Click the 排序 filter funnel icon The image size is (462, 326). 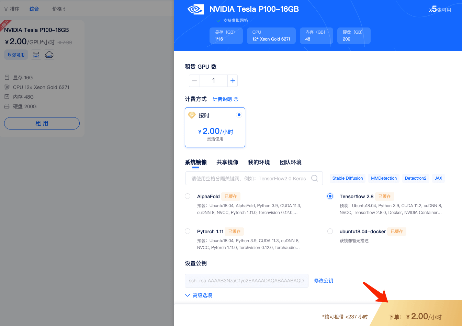[x=6, y=9]
